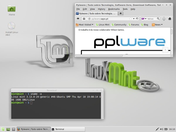This screenshot has height=132, width=176.
Task: Click the scroll-to-top arrow on the page
Action: tap(165, 50)
